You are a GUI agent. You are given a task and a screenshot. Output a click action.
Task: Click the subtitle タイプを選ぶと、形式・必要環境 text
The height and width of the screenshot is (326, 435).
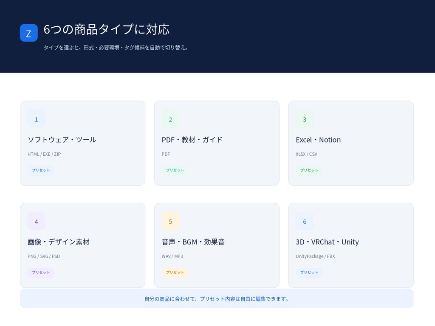tap(116, 48)
